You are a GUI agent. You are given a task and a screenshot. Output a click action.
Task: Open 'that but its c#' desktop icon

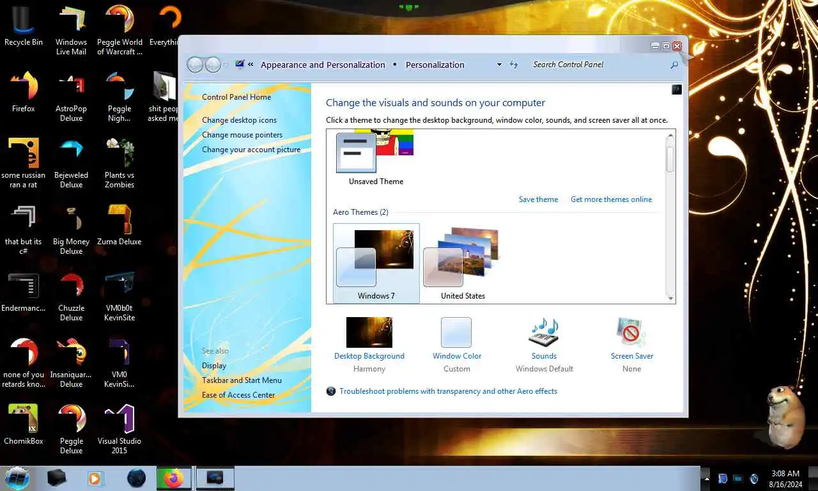coord(23,230)
